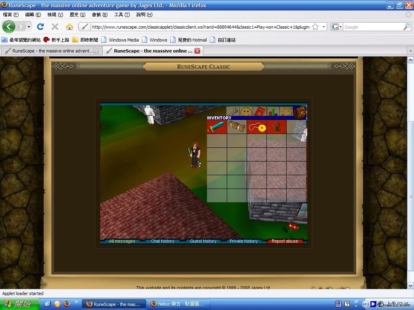
Task: Click the white-robed character near the building
Action: (x=150, y=115)
